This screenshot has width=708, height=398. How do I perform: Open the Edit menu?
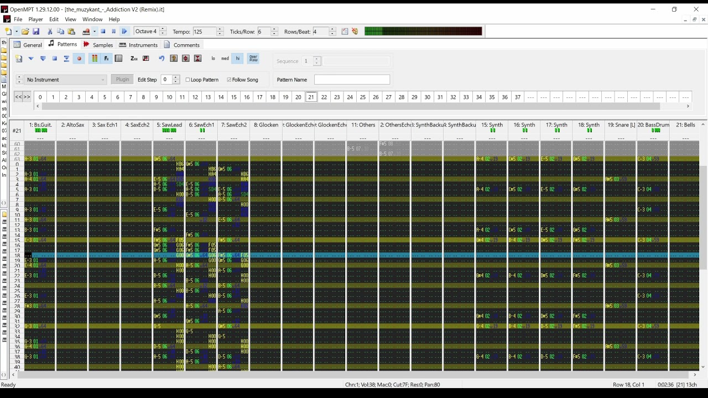click(x=54, y=19)
